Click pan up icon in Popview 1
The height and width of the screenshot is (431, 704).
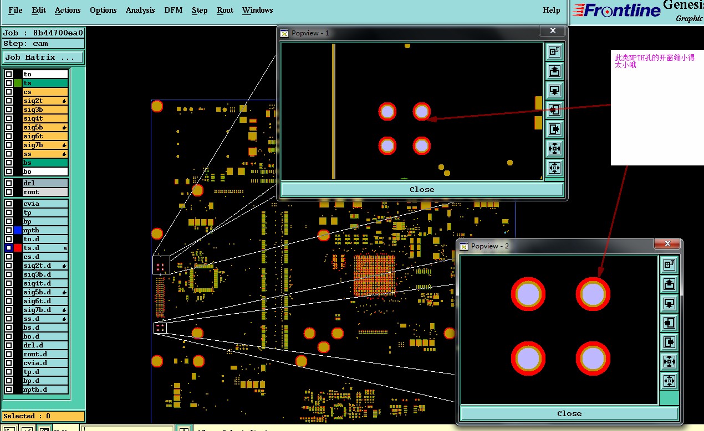[x=554, y=71]
